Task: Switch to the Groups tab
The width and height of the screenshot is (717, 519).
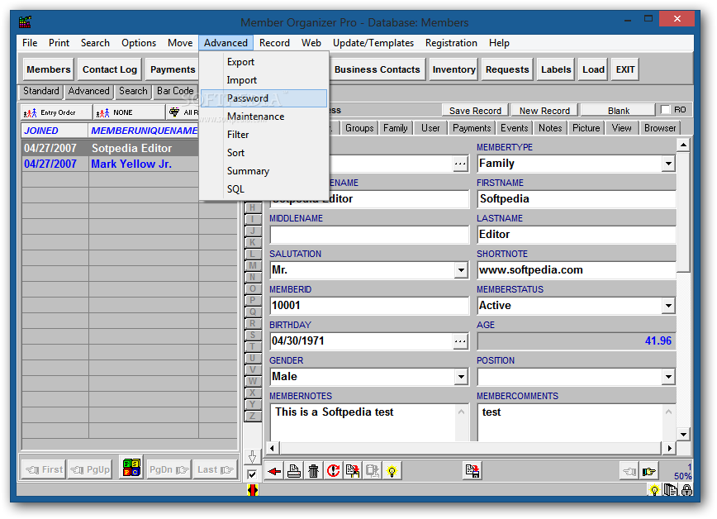Action: (x=359, y=128)
